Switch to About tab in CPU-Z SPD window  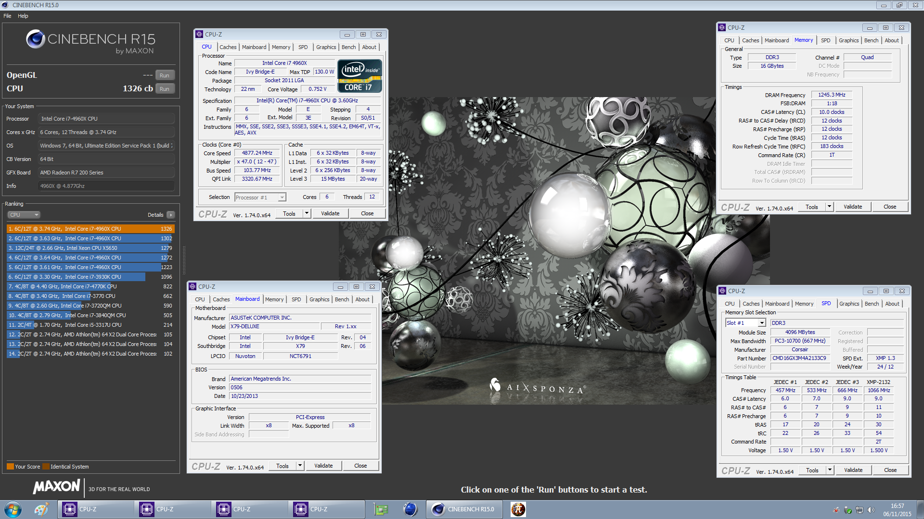[x=892, y=304]
